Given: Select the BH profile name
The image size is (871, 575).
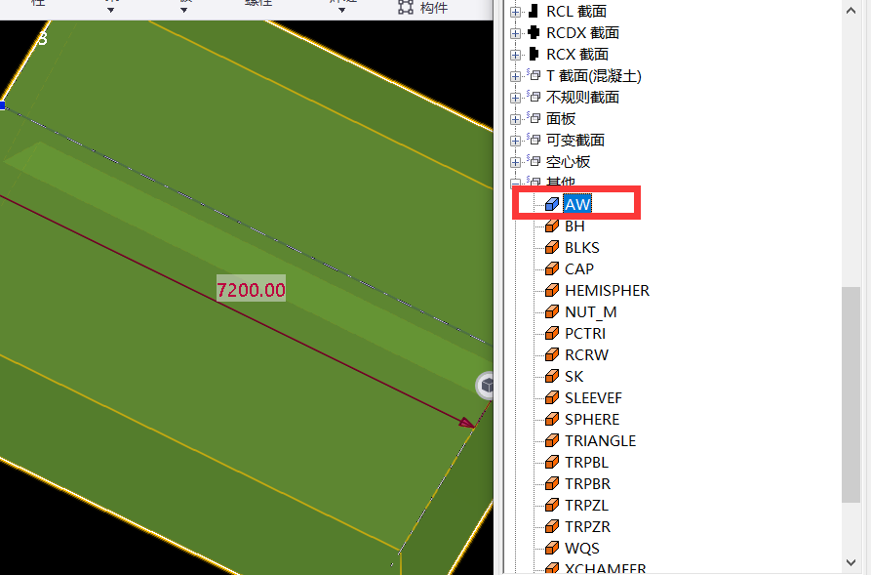Looking at the screenshot, I should (x=574, y=226).
